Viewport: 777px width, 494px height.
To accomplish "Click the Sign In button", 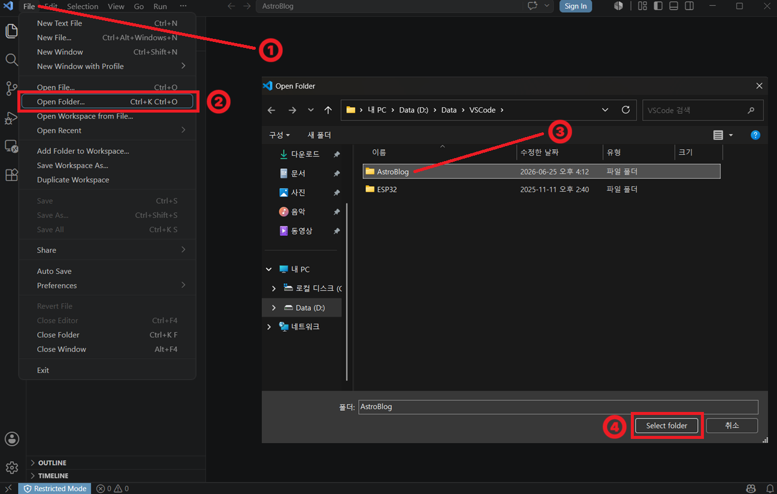I will coord(576,6).
